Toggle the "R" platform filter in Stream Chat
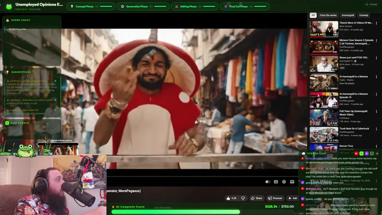 click(x=372, y=153)
